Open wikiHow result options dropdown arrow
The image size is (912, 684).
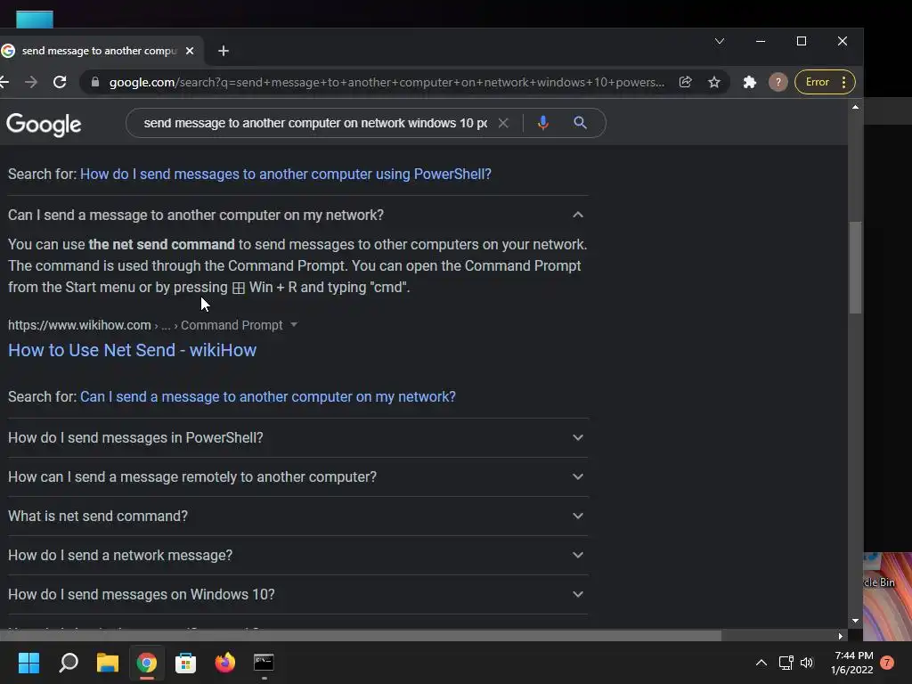coord(294,324)
